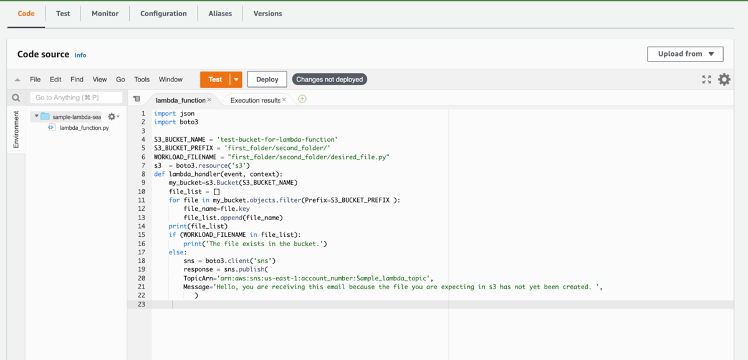Open the editor settings gear icon
Image resolution: width=748 pixels, height=360 pixels.
point(724,80)
